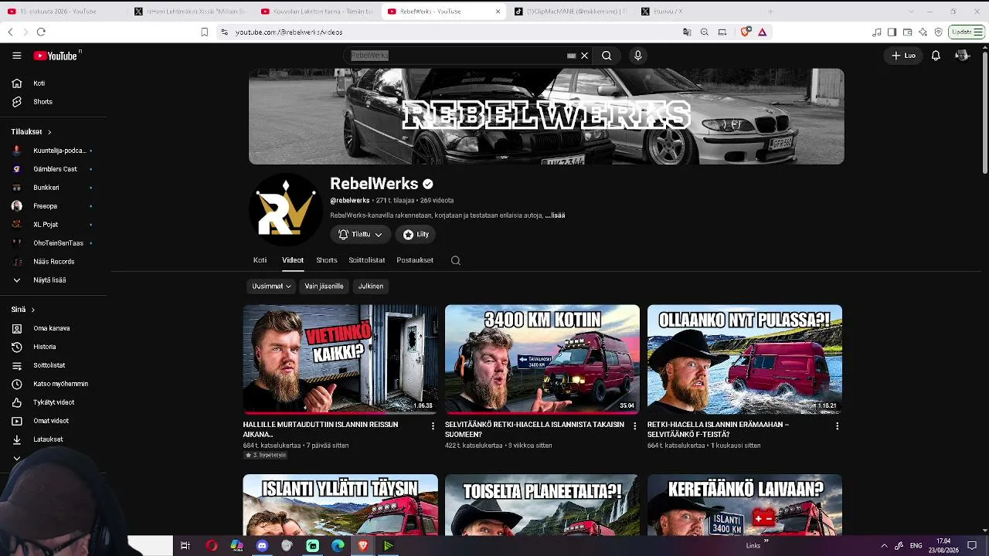The height and width of the screenshot is (556, 989).
Task: Expand the Tilaukset subscriptions section
Action: [x=31, y=132]
